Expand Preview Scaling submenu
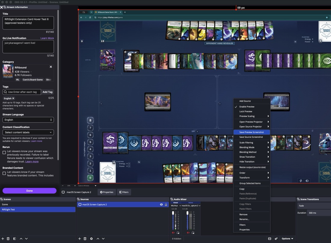 click(252, 116)
